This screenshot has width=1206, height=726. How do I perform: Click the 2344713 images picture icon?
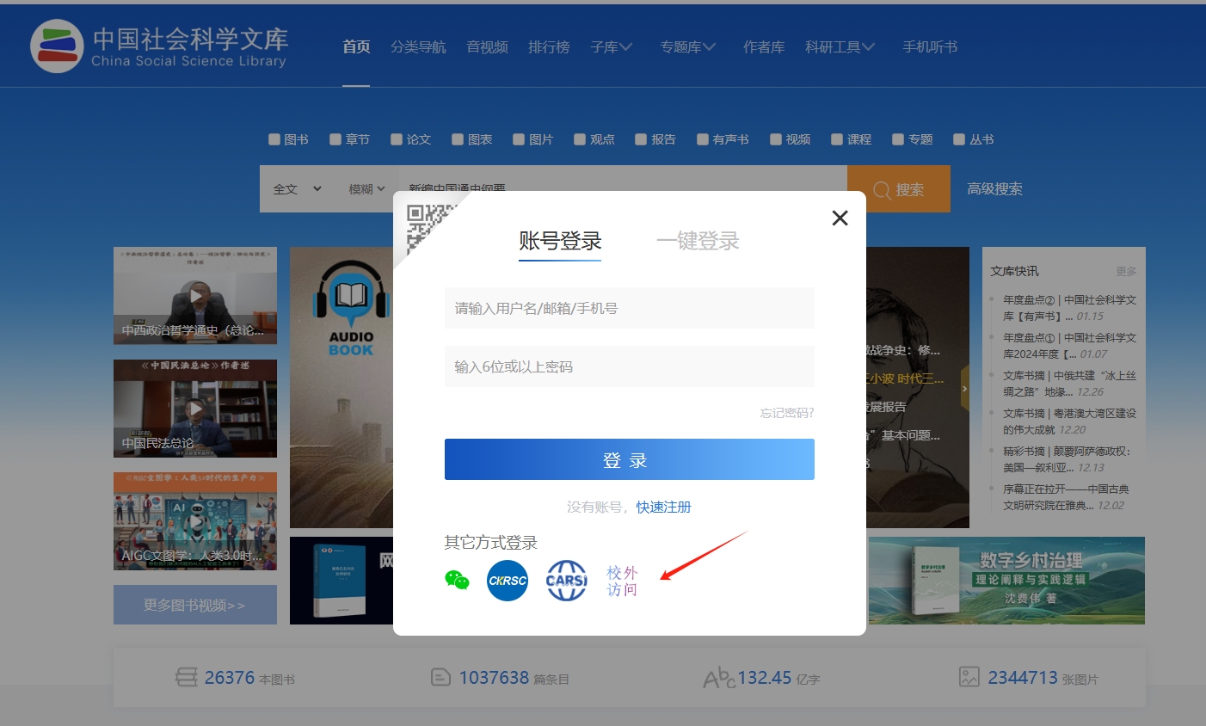(969, 677)
